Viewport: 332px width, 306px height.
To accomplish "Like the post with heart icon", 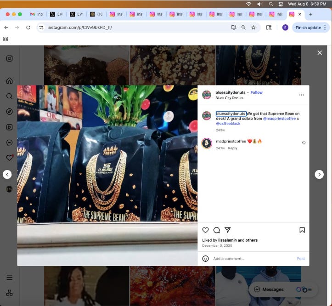I will (x=205, y=230).
